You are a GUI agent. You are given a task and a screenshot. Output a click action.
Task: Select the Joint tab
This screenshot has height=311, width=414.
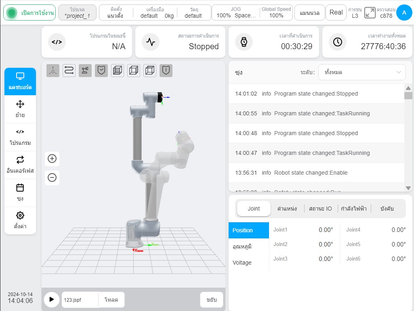coord(254,209)
